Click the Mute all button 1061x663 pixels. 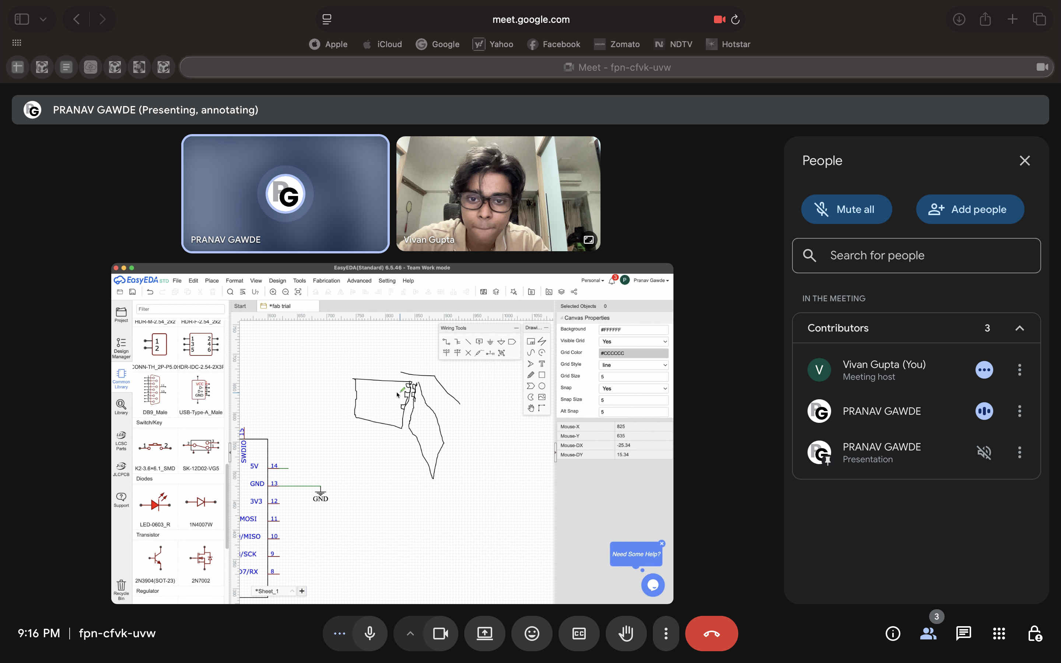(846, 209)
